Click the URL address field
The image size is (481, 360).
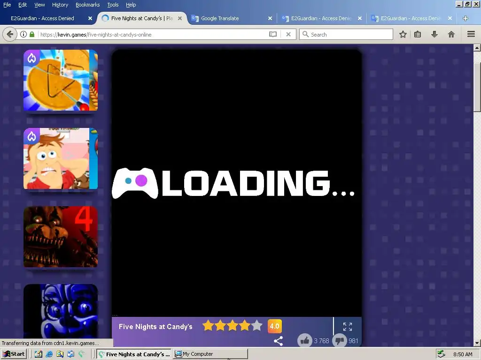tap(153, 34)
